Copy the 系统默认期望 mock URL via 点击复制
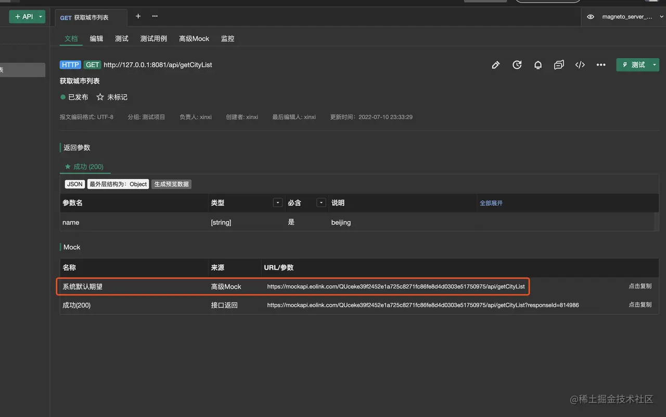The width and height of the screenshot is (666, 417). tap(640, 286)
